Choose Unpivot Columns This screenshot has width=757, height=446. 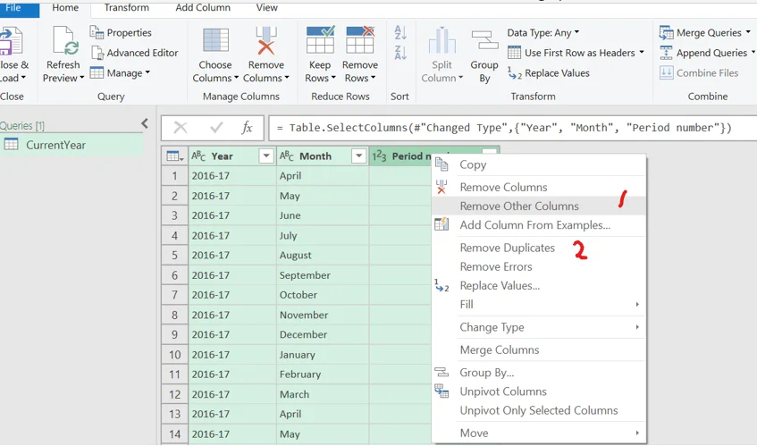coord(539,391)
